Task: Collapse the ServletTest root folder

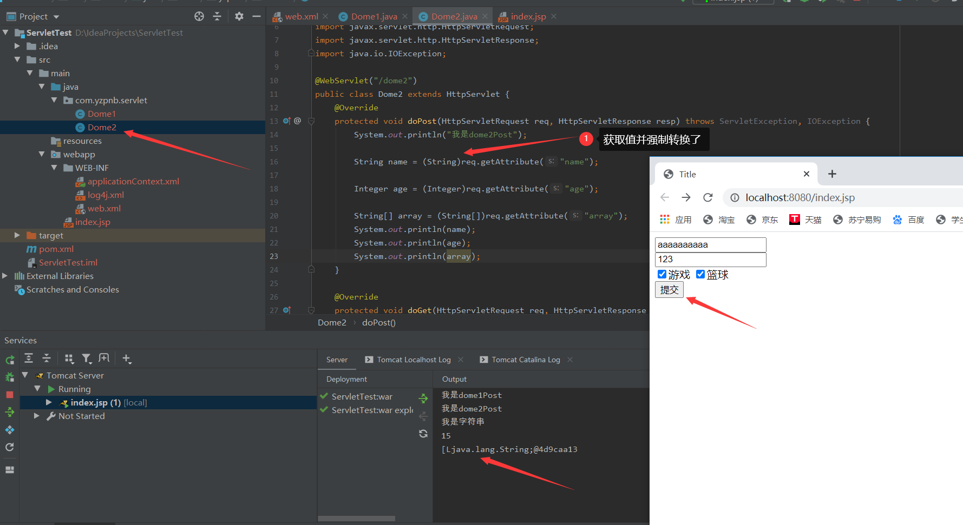Action: click(x=5, y=32)
